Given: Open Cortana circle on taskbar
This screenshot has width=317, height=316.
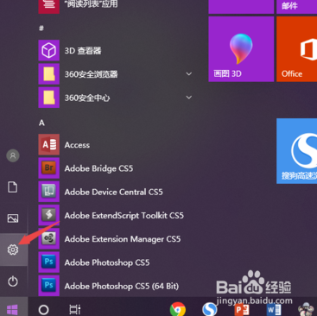Looking at the screenshot, I should [x=43, y=310].
